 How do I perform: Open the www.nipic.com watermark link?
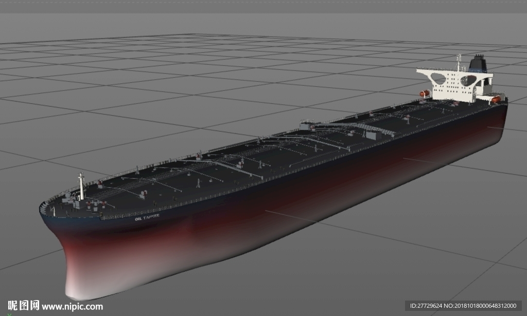73,307
